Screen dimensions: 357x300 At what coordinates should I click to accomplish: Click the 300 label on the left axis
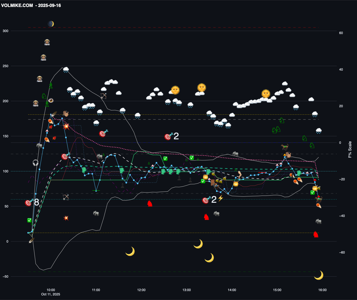click(x=6, y=31)
